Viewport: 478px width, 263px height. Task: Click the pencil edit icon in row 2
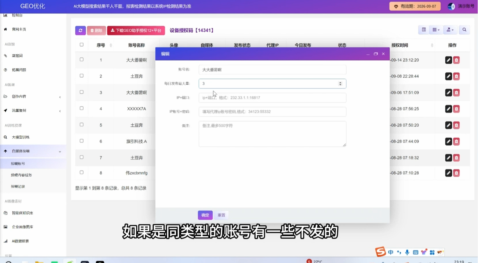tap(449, 76)
